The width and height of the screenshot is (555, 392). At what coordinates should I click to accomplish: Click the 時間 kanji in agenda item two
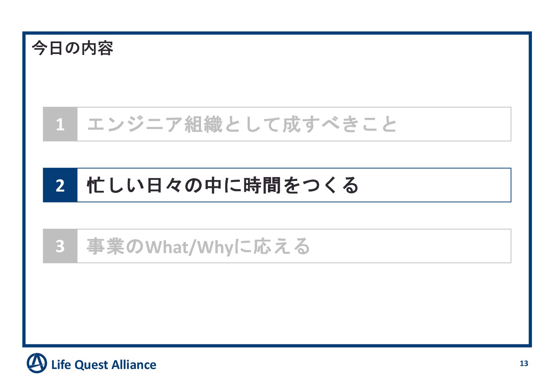click(262, 185)
